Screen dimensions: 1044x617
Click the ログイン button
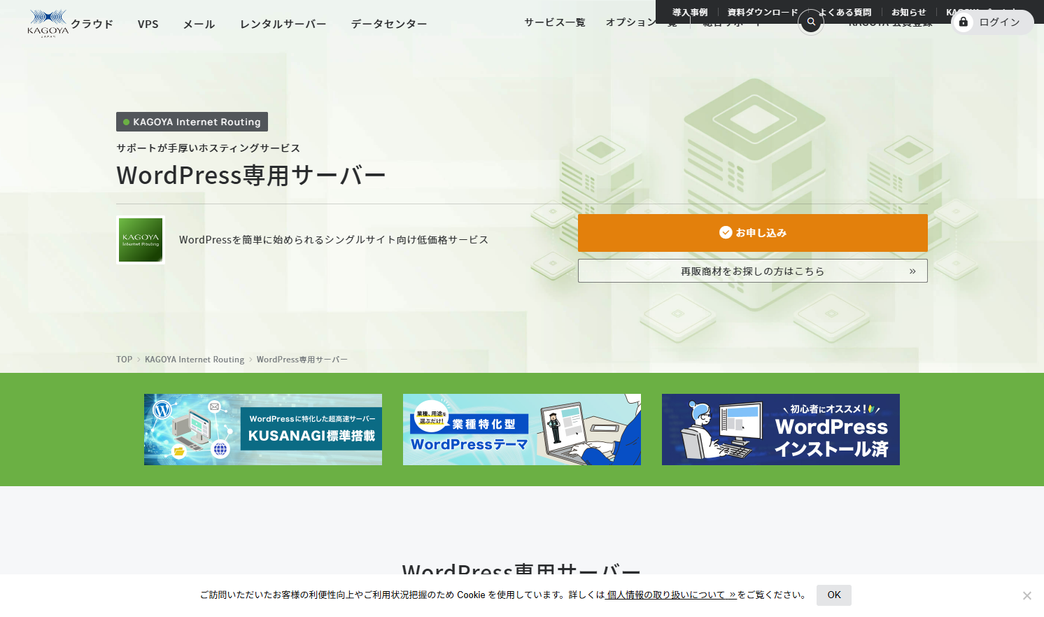point(993,22)
